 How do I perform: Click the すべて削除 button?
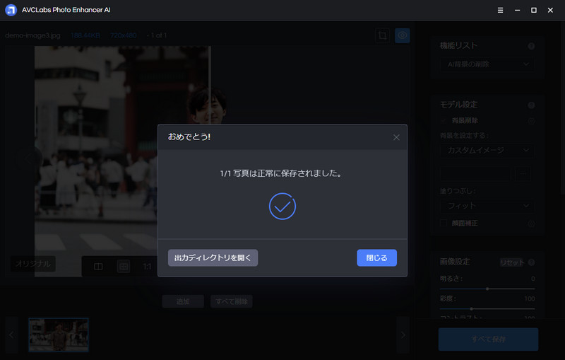pos(232,301)
